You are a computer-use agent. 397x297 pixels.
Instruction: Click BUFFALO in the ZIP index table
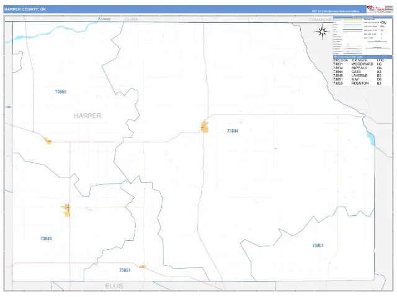(359, 68)
